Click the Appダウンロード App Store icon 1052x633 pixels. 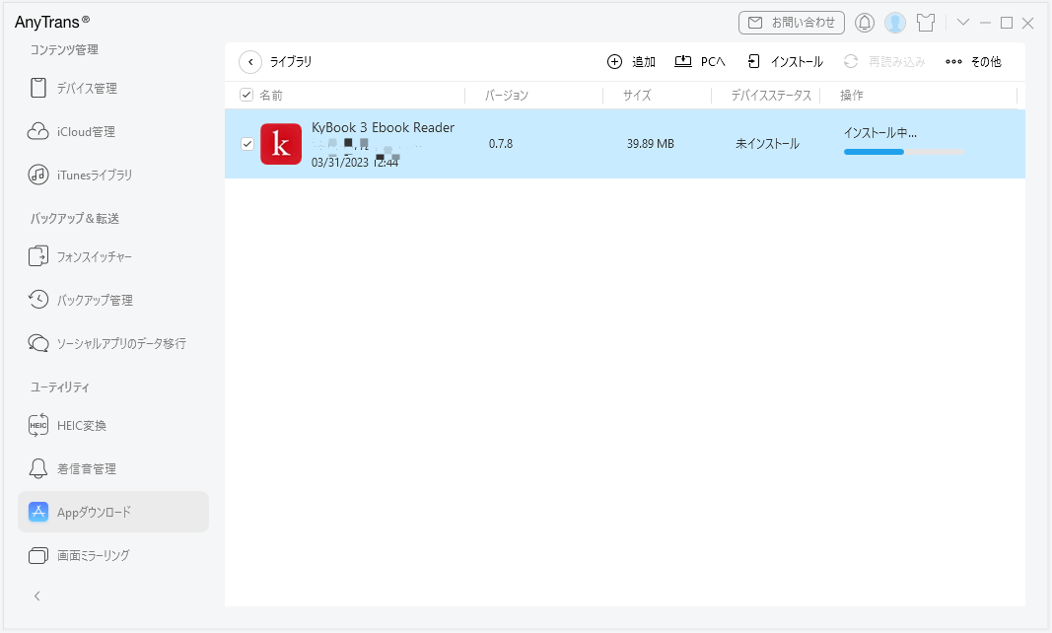[x=38, y=512]
